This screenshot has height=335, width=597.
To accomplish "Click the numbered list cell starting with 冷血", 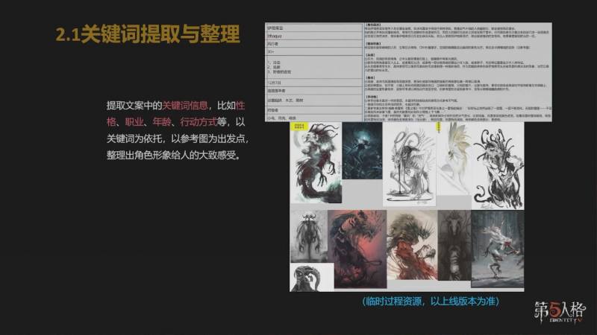I will point(313,67).
